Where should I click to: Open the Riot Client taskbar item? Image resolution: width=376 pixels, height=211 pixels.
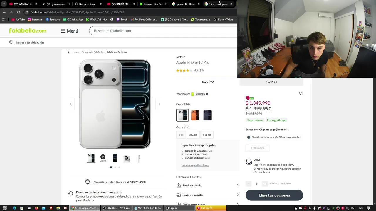point(211,208)
